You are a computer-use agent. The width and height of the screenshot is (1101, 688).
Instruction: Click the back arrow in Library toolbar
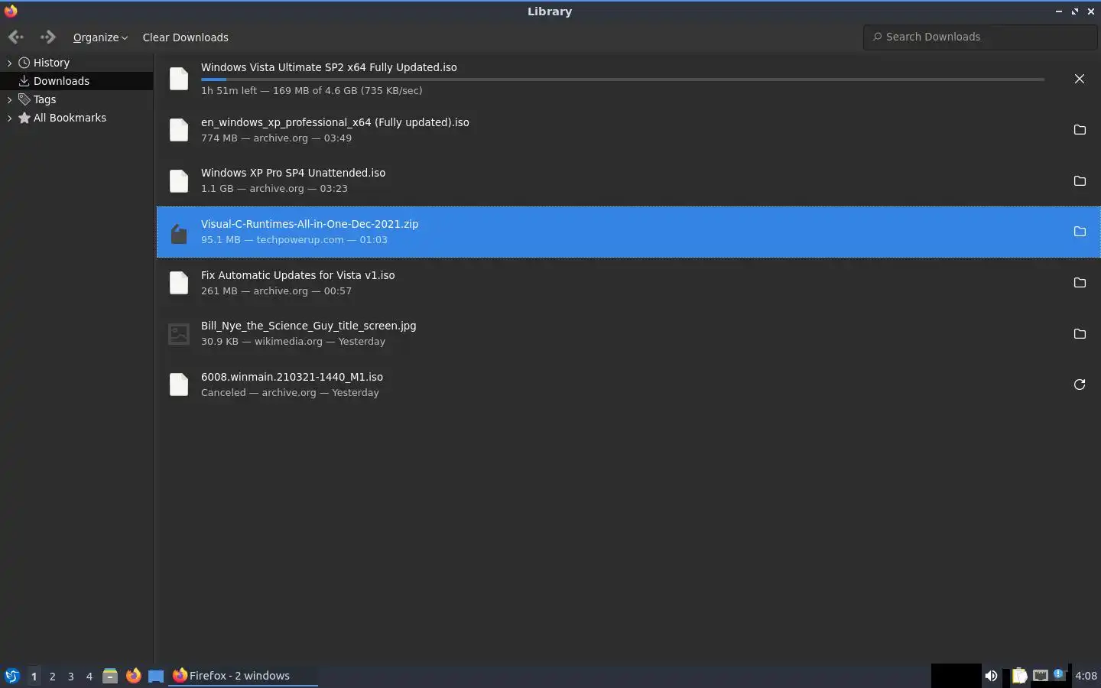tap(16, 37)
